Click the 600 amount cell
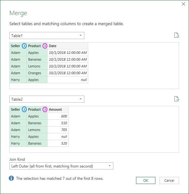189x194 pixels. 58,116
